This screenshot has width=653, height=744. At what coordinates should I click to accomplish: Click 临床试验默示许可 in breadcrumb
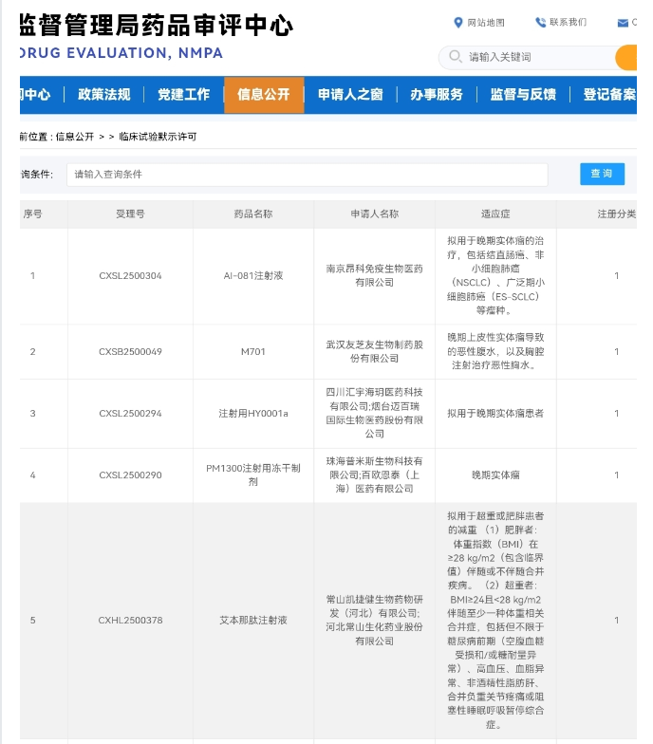[x=158, y=137]
